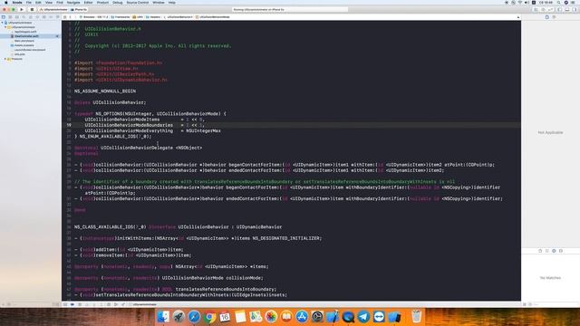Open the Help menu
The height and width of the screenshot is (326, 580).
(172, 3)
